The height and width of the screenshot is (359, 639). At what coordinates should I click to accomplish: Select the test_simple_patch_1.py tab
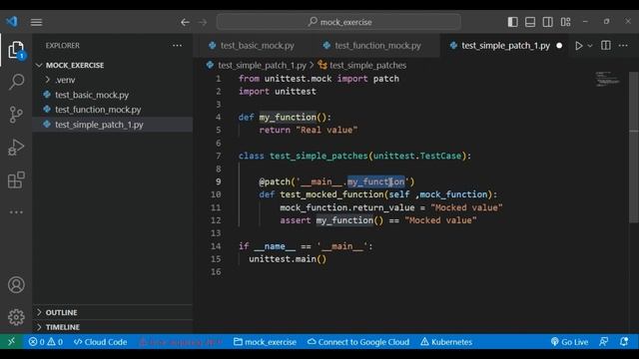505,46
